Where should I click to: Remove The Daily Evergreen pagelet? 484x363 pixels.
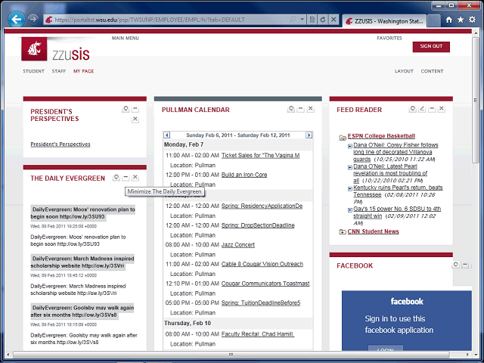coord(135,178)
